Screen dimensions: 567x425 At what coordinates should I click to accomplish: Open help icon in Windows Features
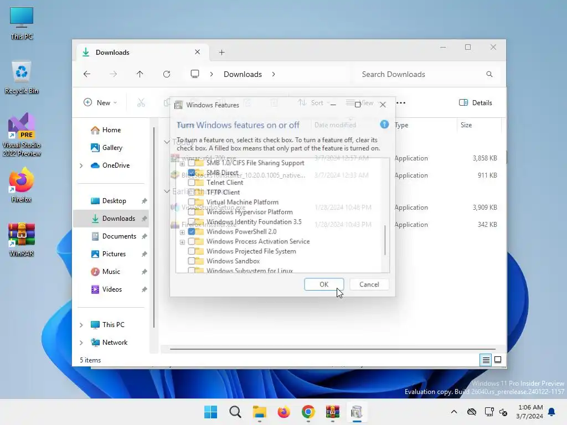[384, 125]
